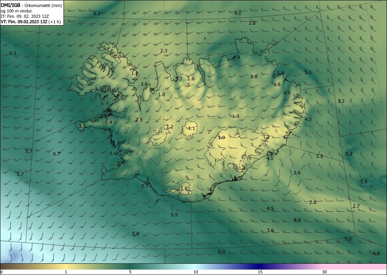Pick the 2.0 value label
Screen dimensions: 387x275
coord(118,56)
